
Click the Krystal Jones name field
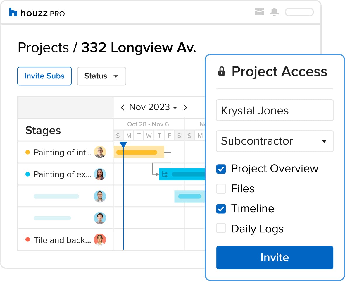pyautogui.click(x=275, y=110)
